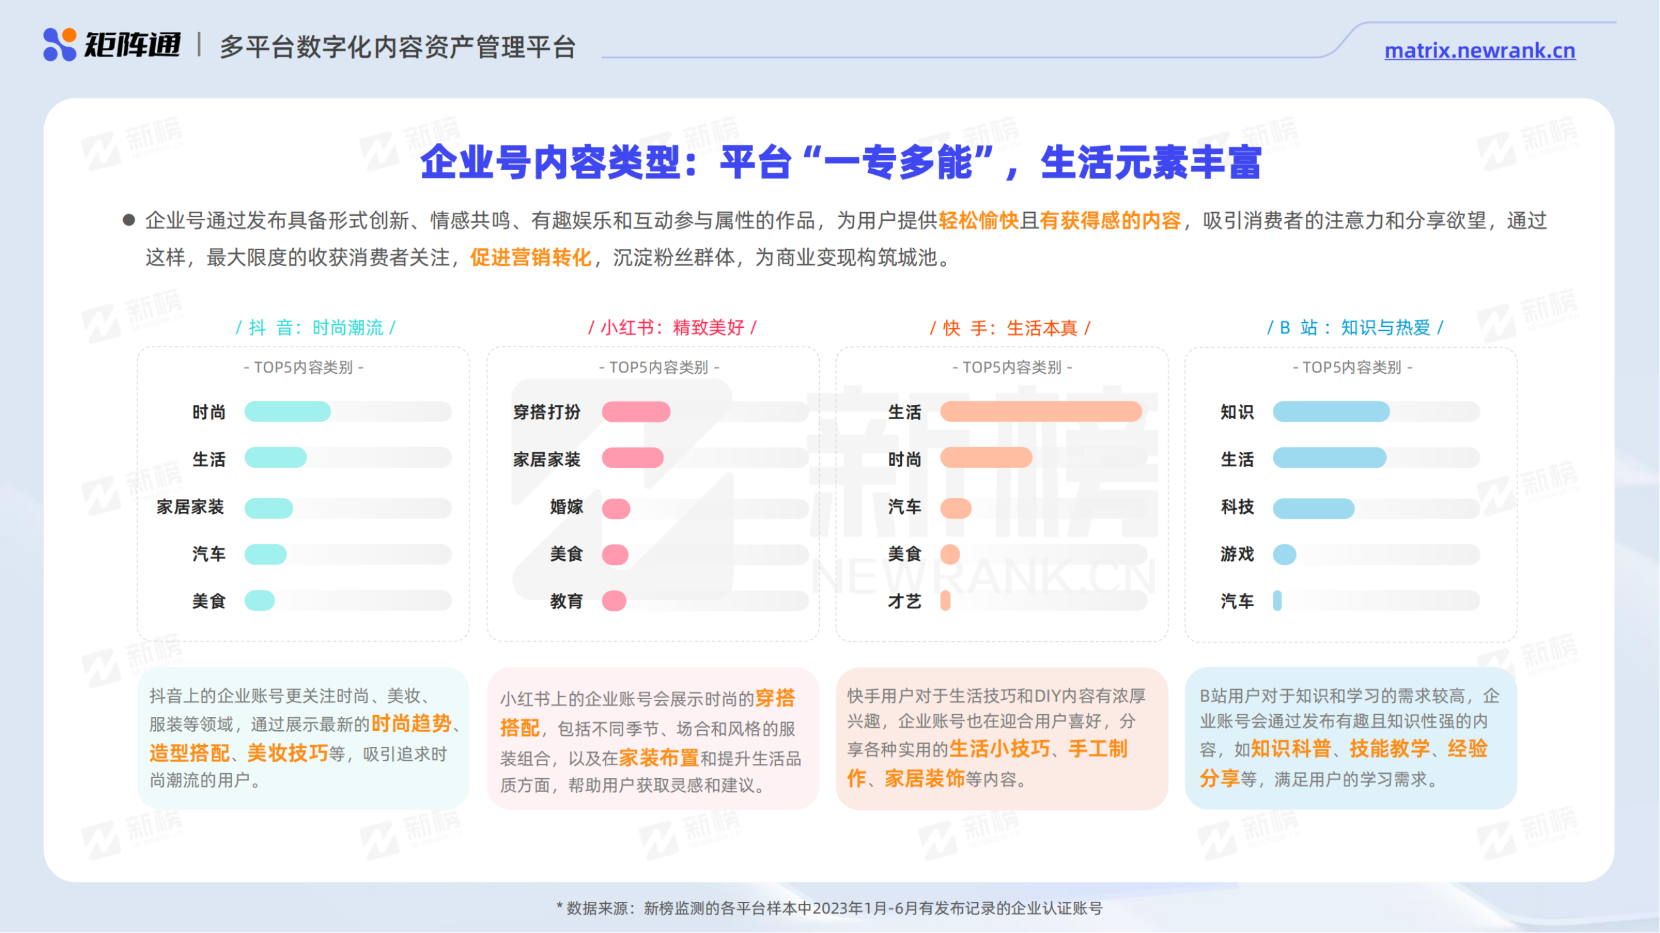Click the B站 生活 bar
The image size is (1660, 933).
(x=1329, y=458)
